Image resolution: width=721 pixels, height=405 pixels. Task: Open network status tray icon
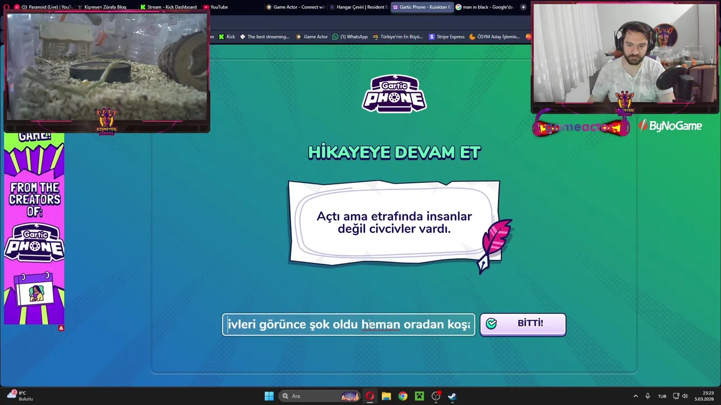tap(676, 396)
